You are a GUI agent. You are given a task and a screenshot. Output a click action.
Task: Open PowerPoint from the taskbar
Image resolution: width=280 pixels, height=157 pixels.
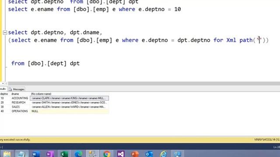click(x=135, y=154)
